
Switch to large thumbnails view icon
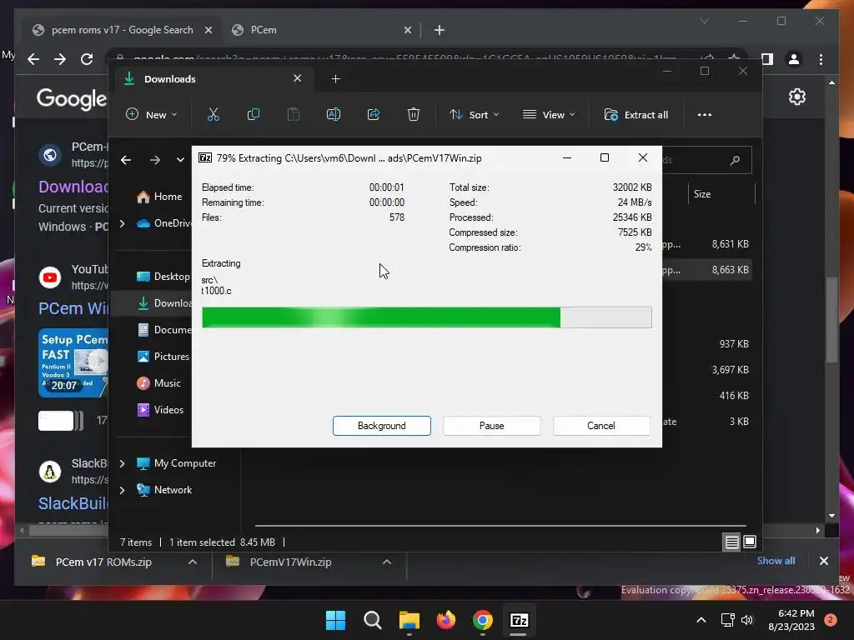point(750,542)
